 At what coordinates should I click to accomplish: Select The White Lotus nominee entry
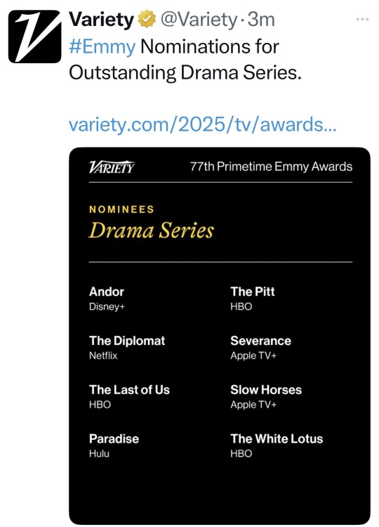click(277, 445)
